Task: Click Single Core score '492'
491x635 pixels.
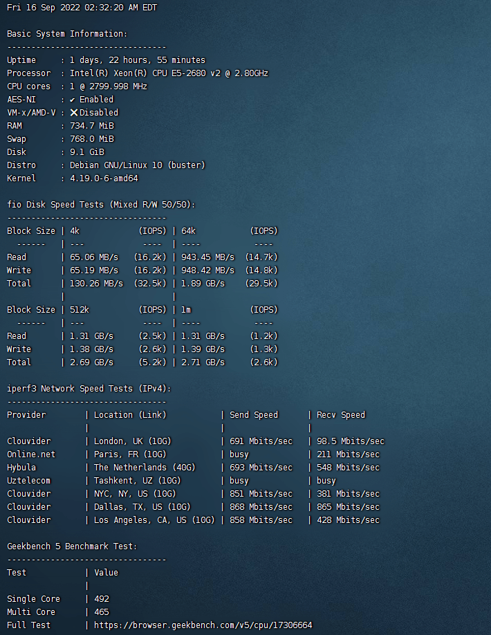Action: [x=102, y=599]
